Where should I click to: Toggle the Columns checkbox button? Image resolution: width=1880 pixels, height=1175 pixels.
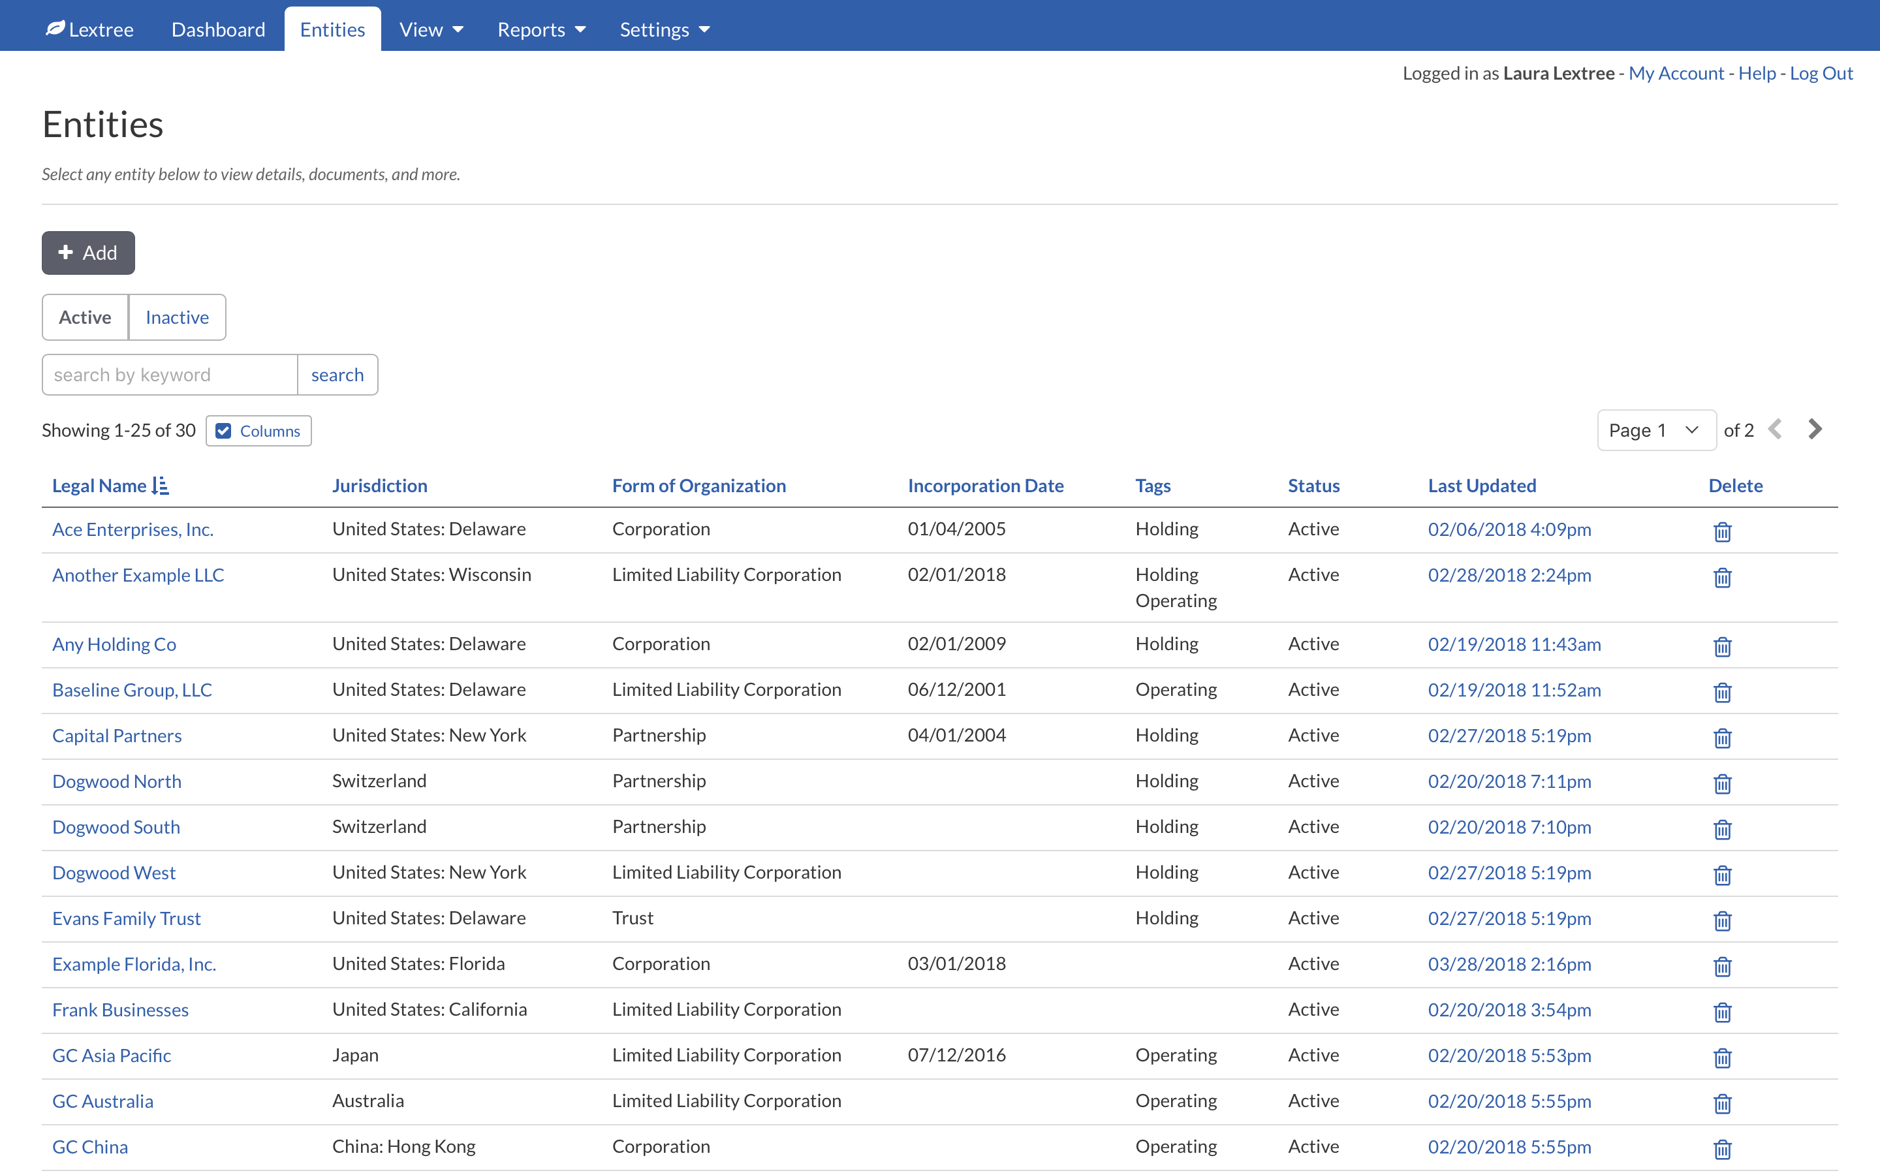tap(258, 431)
